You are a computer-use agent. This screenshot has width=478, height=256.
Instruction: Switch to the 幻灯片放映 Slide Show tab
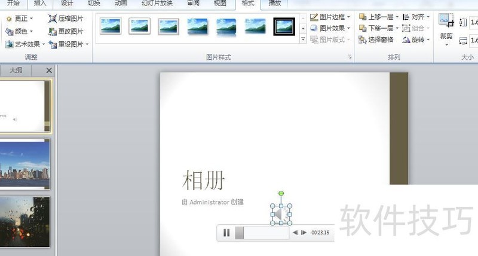157,4
